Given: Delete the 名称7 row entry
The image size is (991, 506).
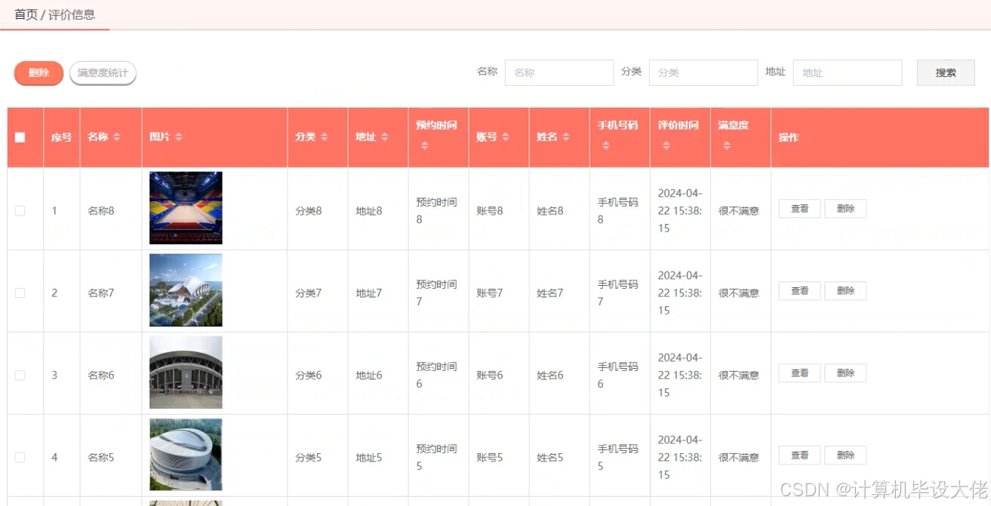Looking at the screenshot, I should pos(845,291).
